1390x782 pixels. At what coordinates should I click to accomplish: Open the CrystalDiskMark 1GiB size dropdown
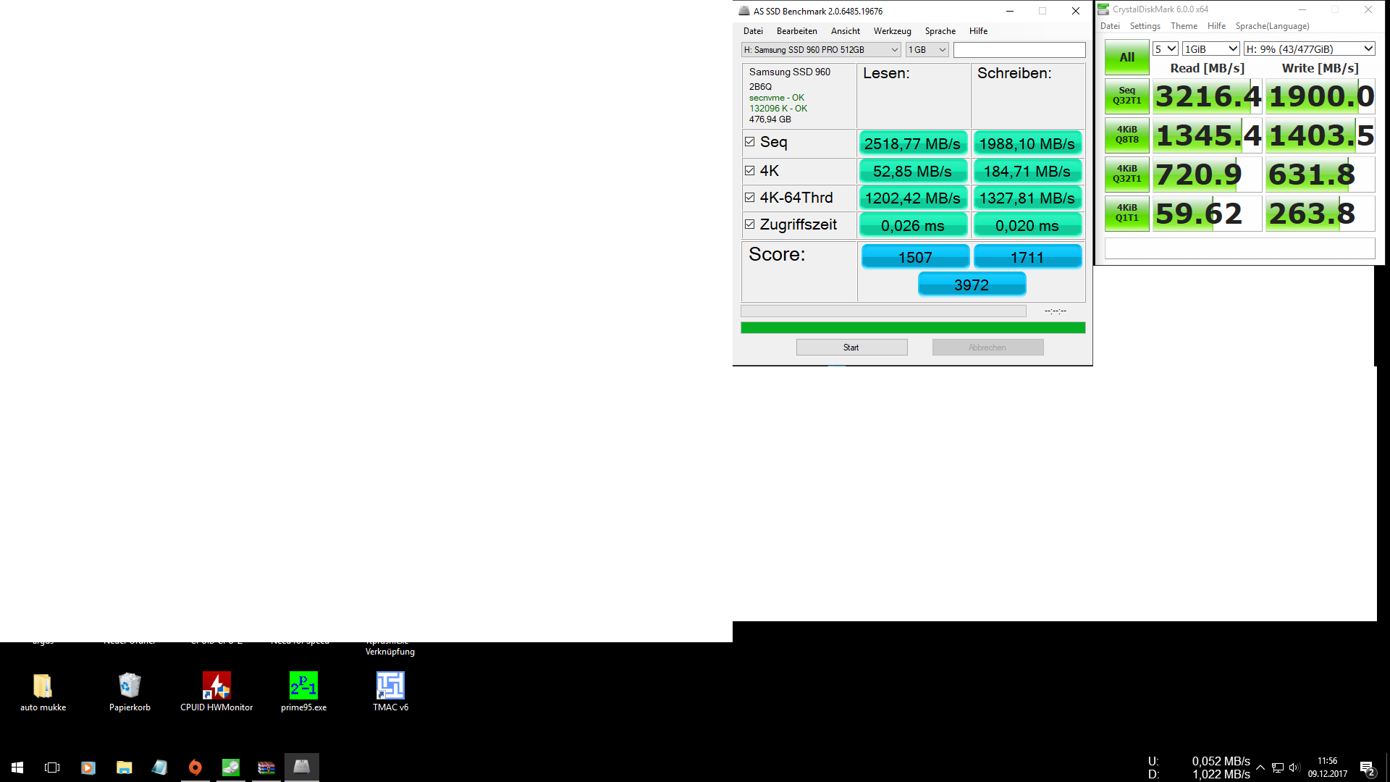(1211, 49)
